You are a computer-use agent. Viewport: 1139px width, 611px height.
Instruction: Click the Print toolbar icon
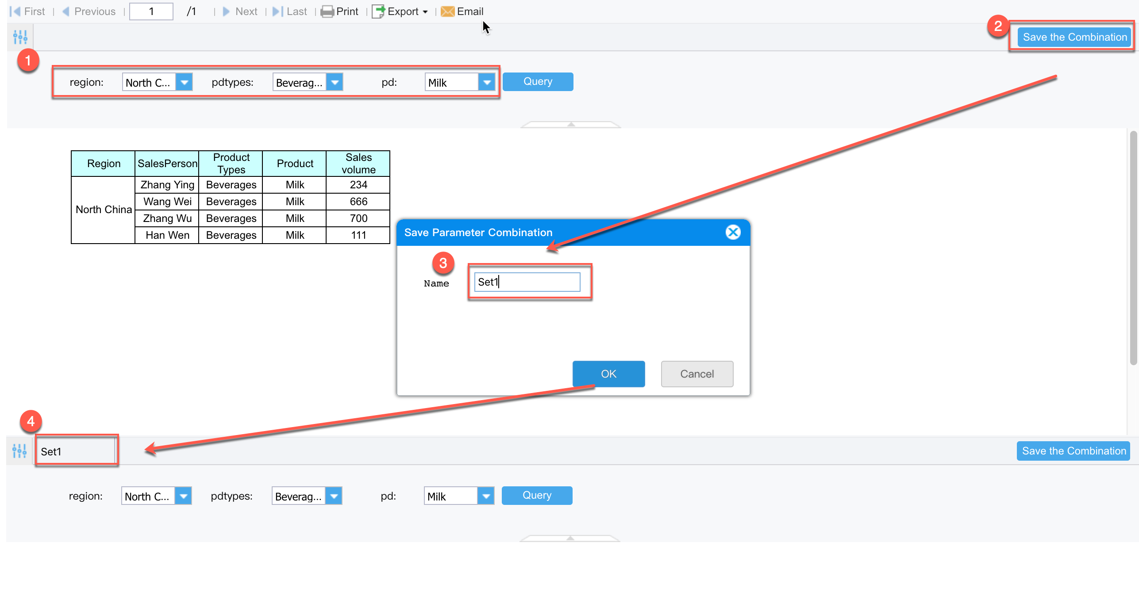[327, 11]
